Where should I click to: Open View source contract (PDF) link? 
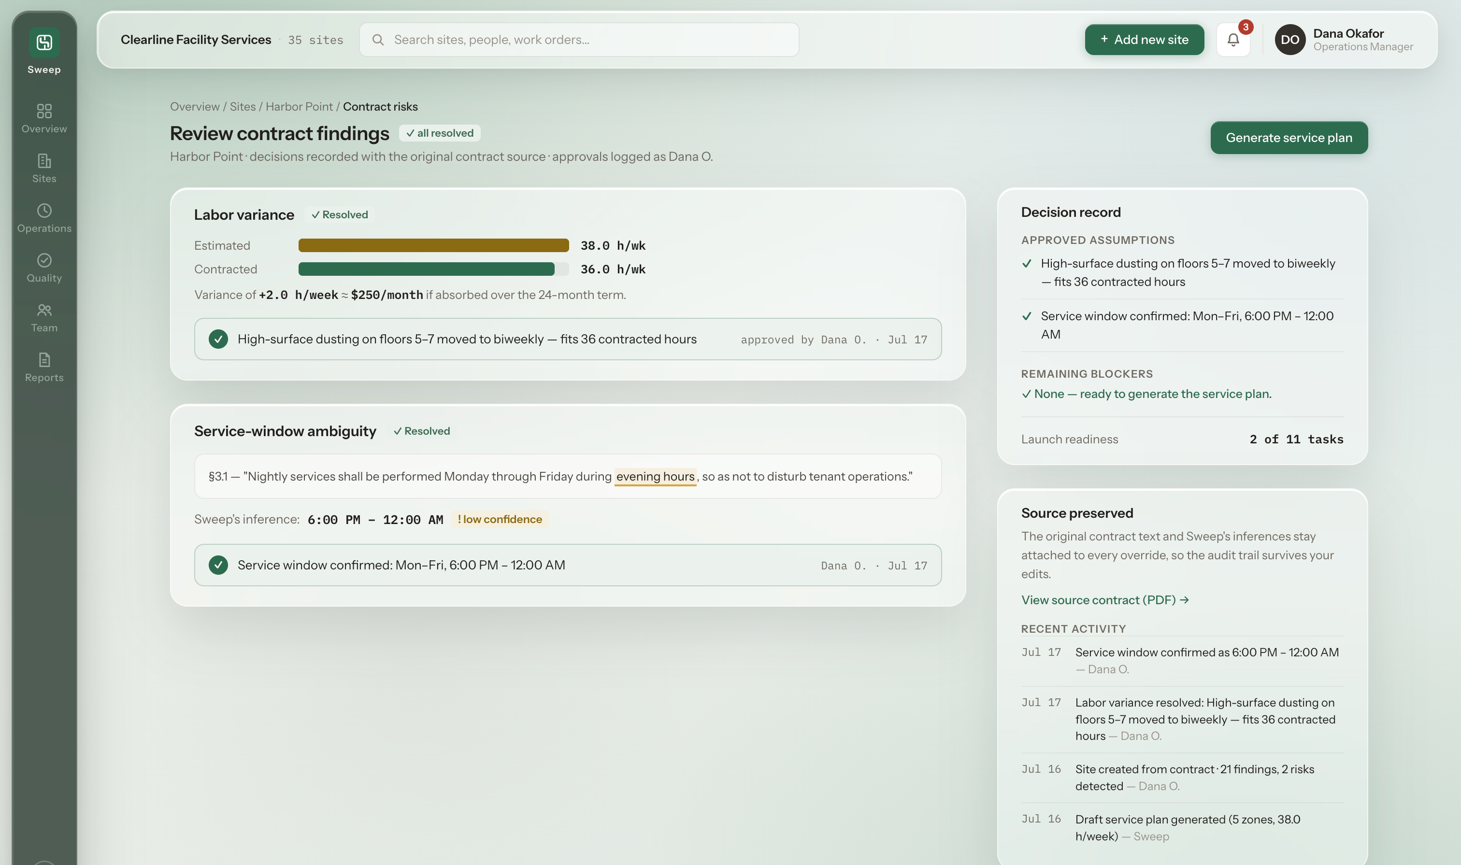click(1105, 600)
